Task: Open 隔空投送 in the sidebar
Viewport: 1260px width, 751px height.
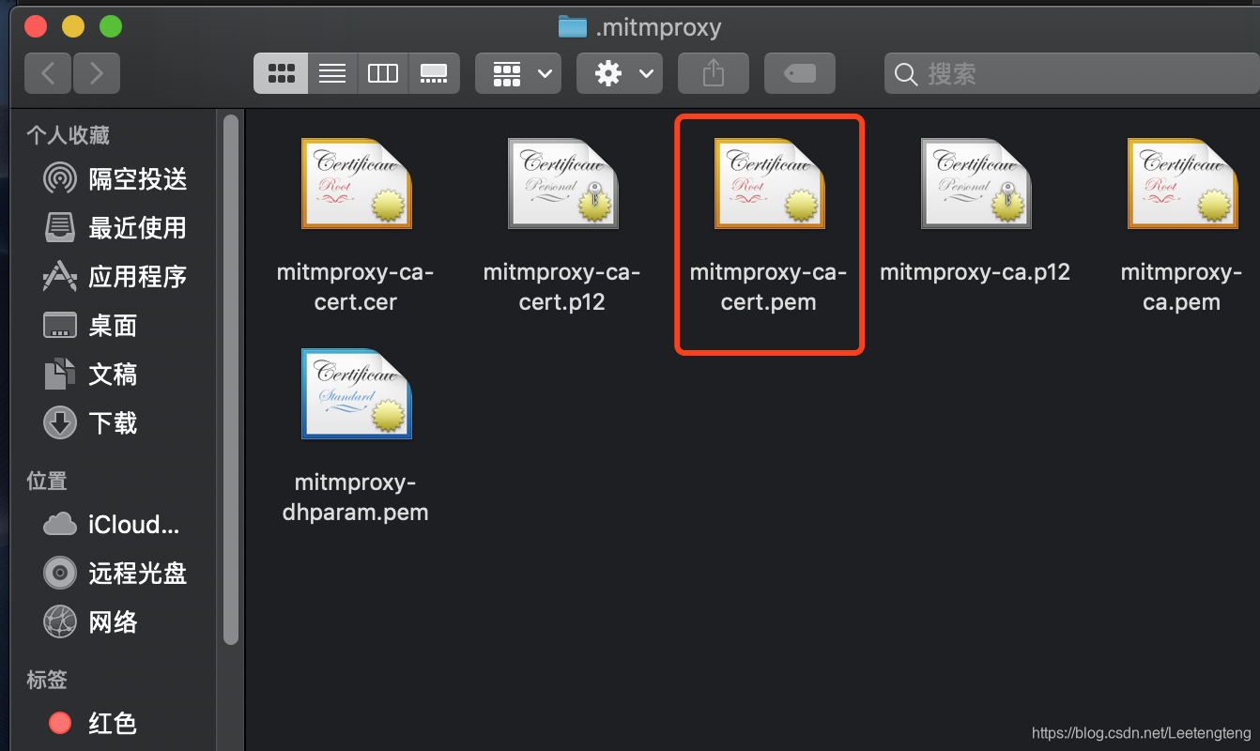Action: pos(115,178)
